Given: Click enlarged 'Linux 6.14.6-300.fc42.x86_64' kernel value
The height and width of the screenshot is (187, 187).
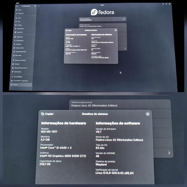Looking at the screenshot, I should (115, 173).
